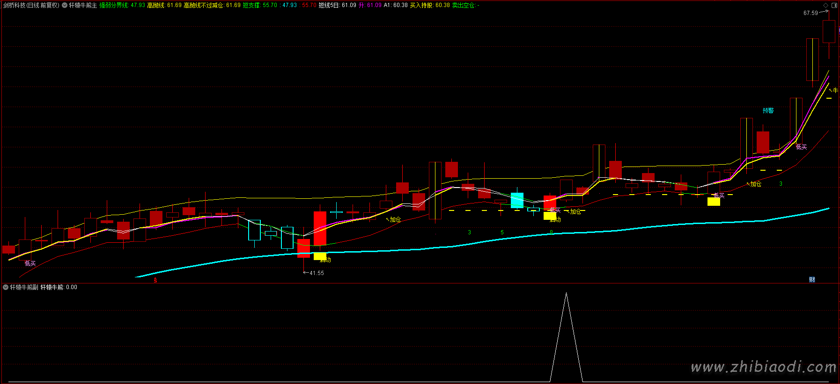Image resolution: width=840 pixels, height=384 pixels.
Task: Toggle the side panel icon at top right
Action: [834, 5]
